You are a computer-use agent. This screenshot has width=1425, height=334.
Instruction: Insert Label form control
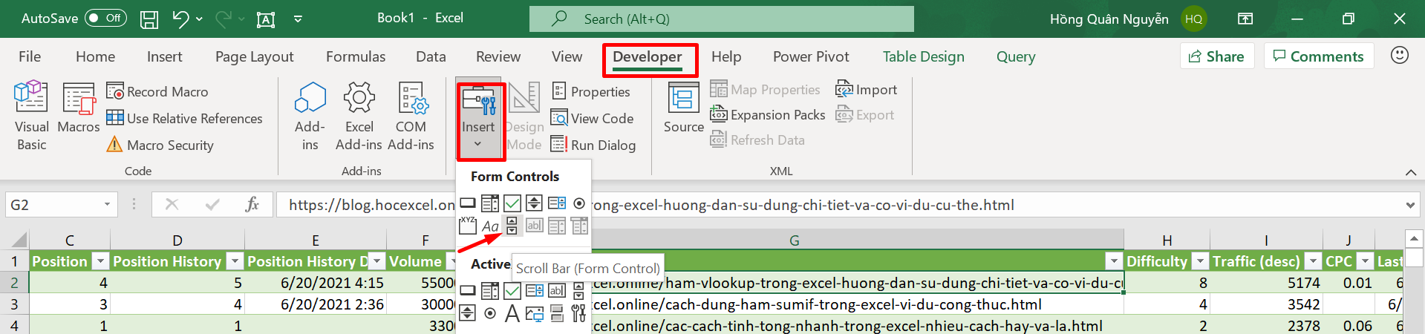click(490, 225)
